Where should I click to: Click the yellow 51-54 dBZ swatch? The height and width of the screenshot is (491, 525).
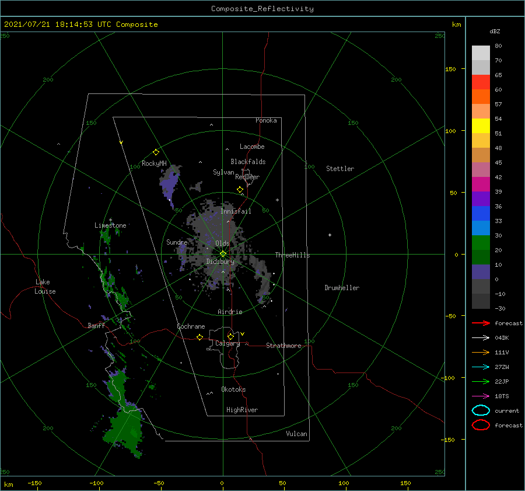tap(481, 126)
